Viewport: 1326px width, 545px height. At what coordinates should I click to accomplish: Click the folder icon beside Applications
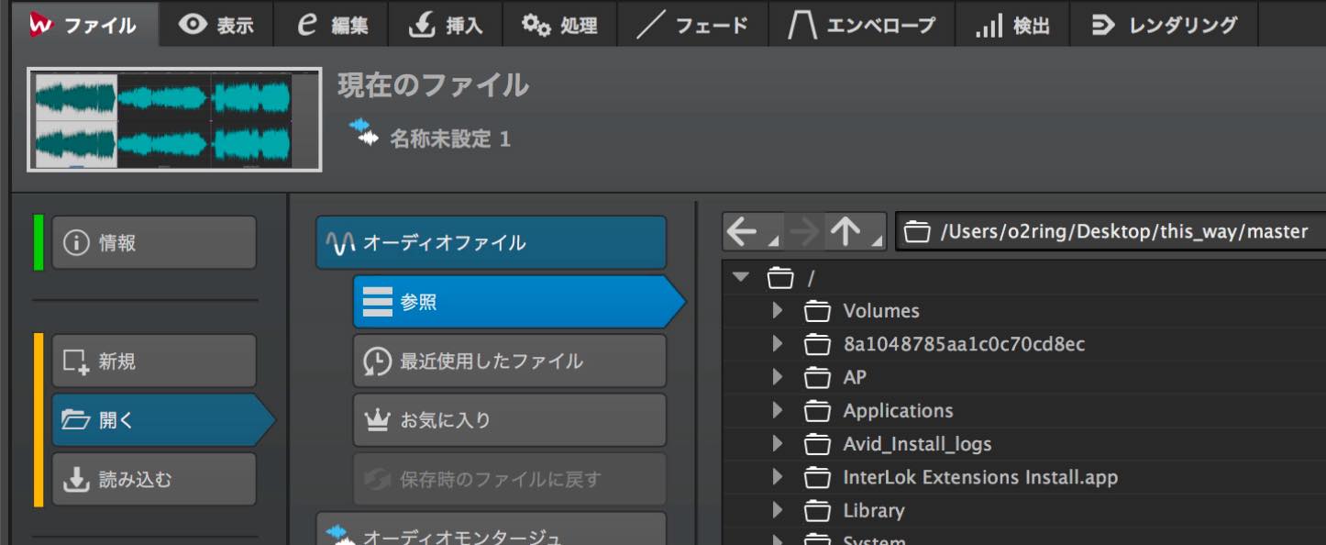817,411
